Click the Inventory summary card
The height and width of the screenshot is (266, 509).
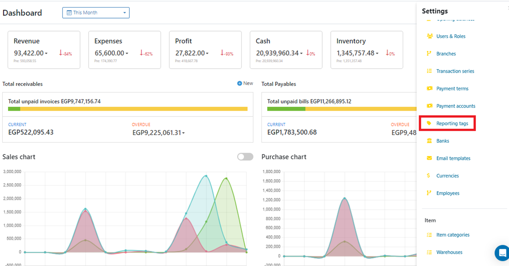[x=366, y=50]
